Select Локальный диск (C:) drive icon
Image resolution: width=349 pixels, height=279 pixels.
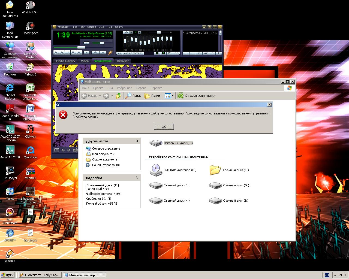(x=156, y=143)
